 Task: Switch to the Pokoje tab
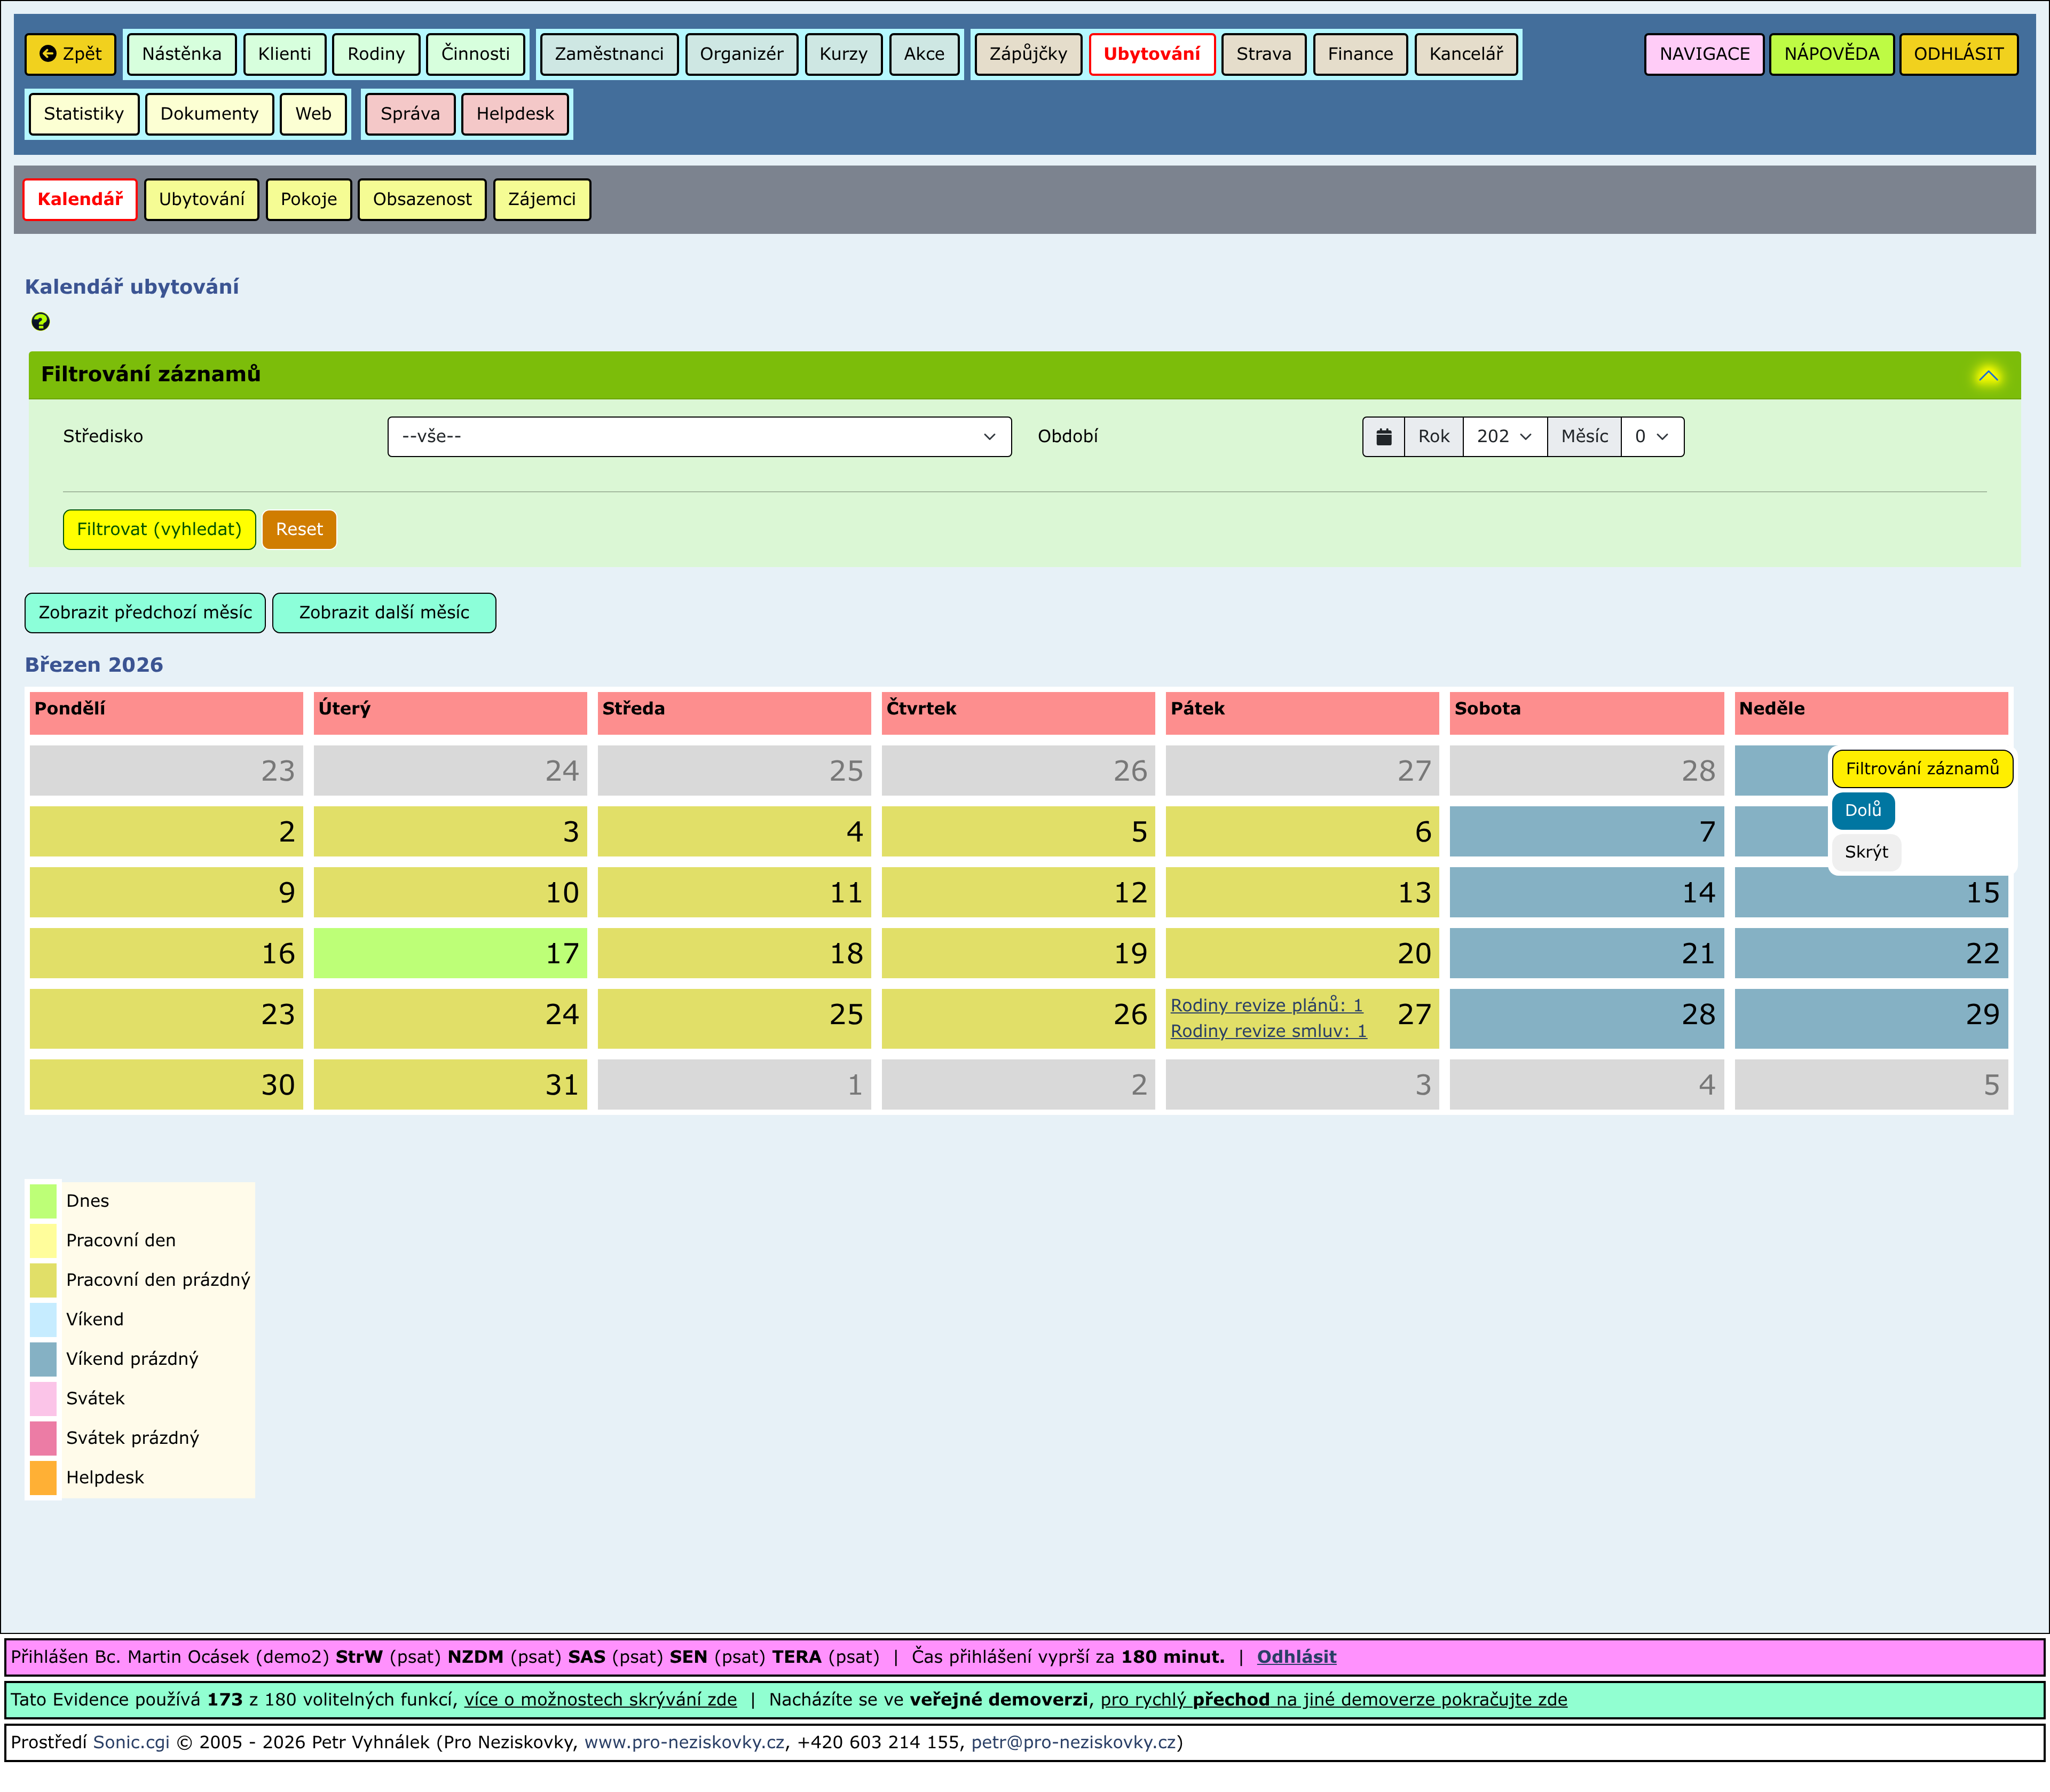coord(308,199)
